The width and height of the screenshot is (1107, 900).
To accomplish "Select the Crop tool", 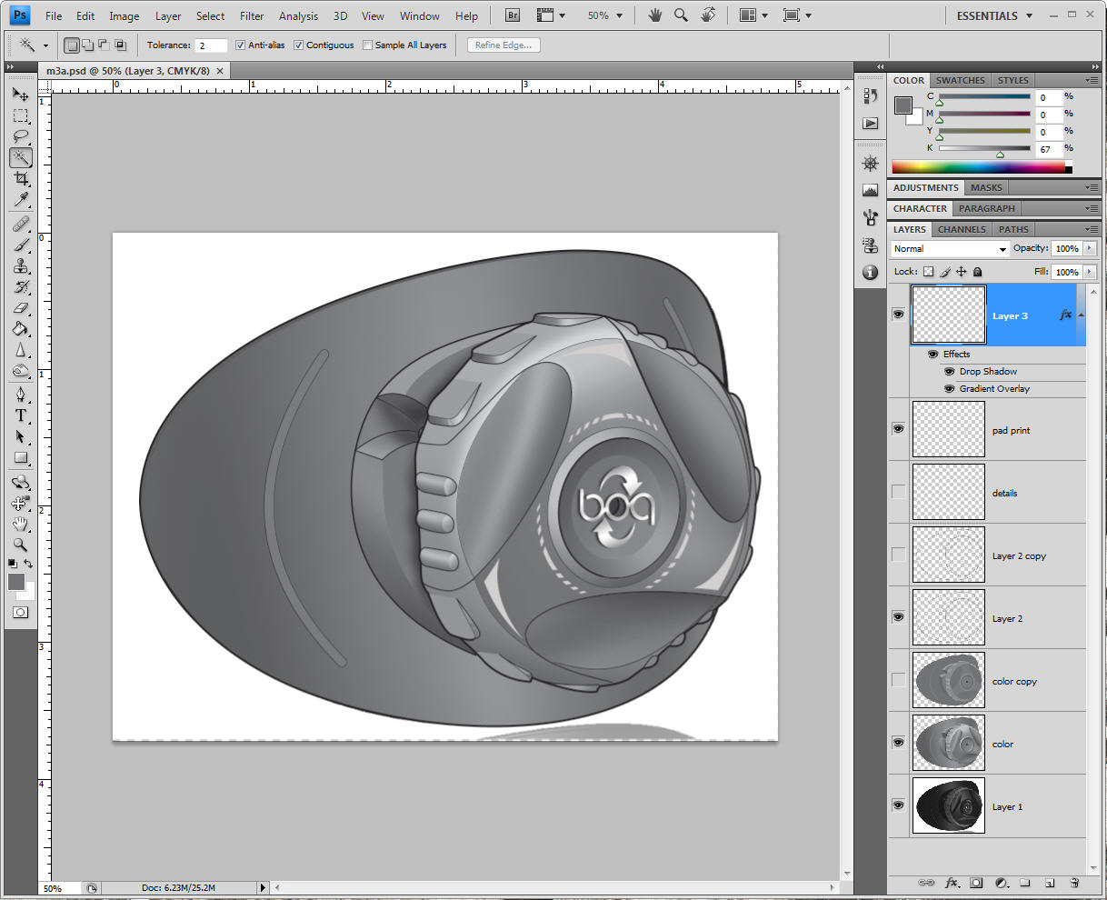I will (21, 178).
